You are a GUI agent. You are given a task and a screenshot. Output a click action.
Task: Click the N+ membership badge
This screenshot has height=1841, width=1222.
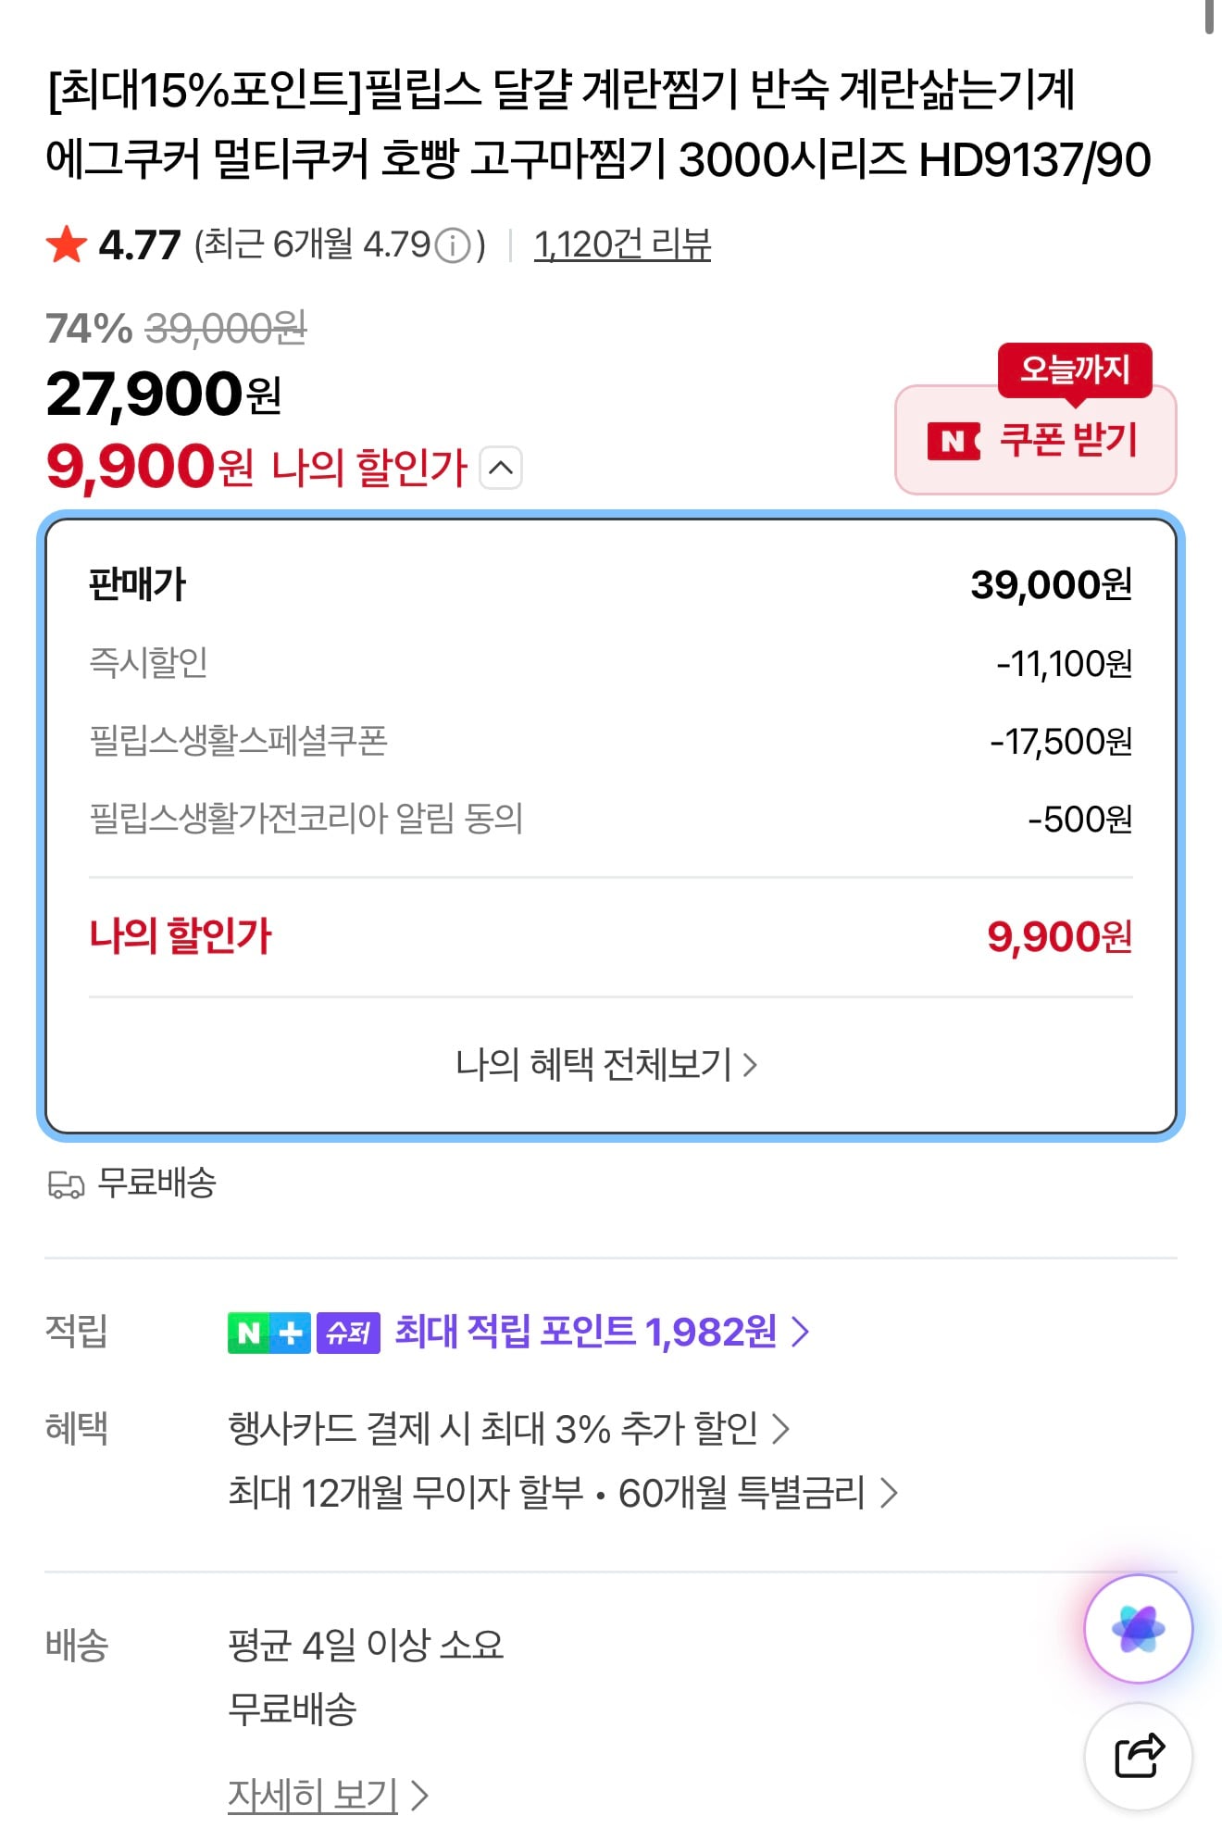(x=268, y=1333)
